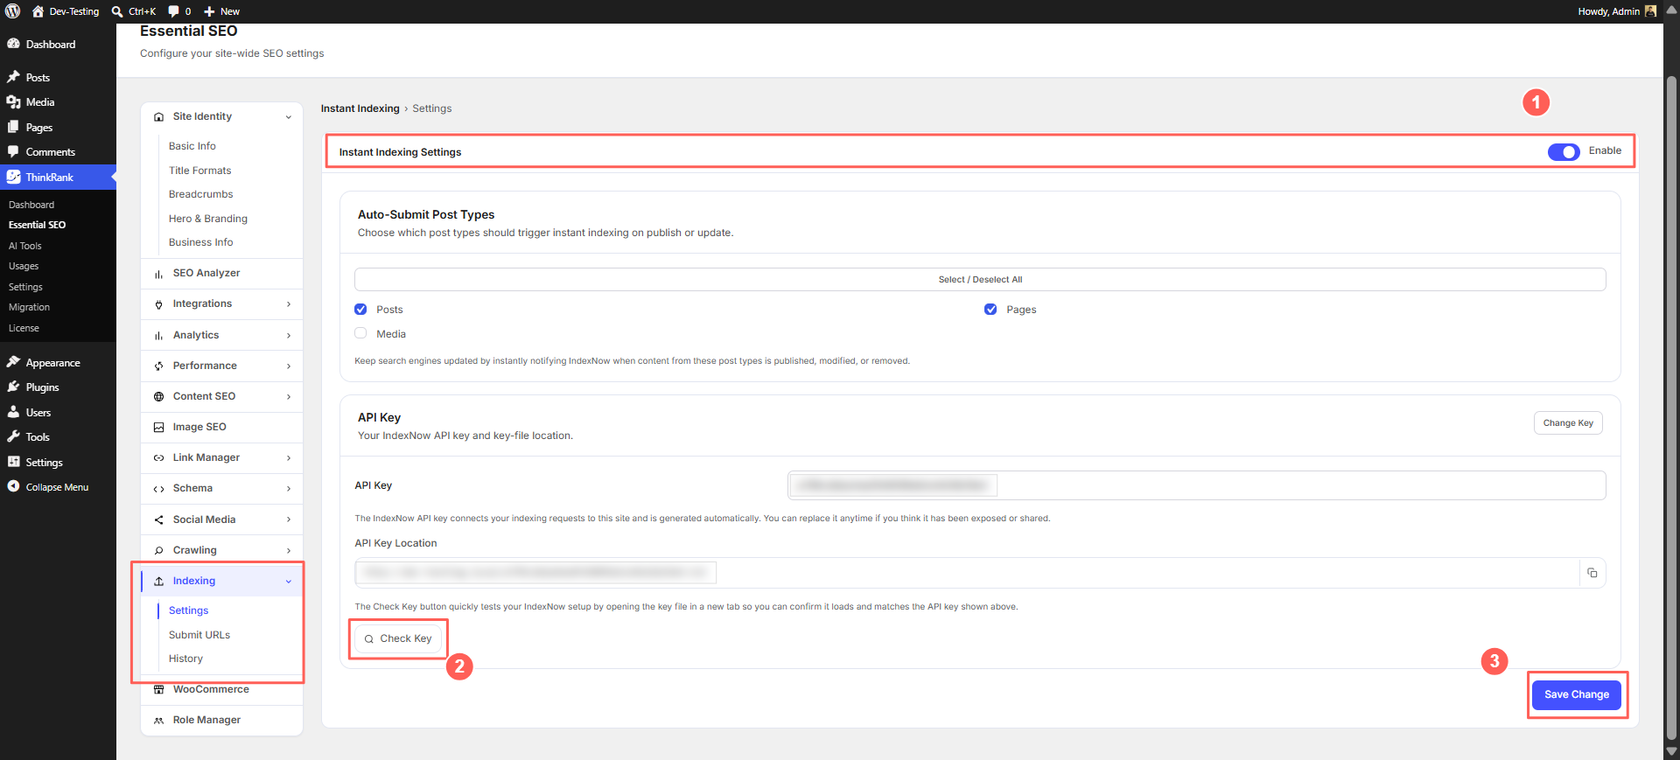
Task: Click the Image SEO icon
Action: coord(158,428)
